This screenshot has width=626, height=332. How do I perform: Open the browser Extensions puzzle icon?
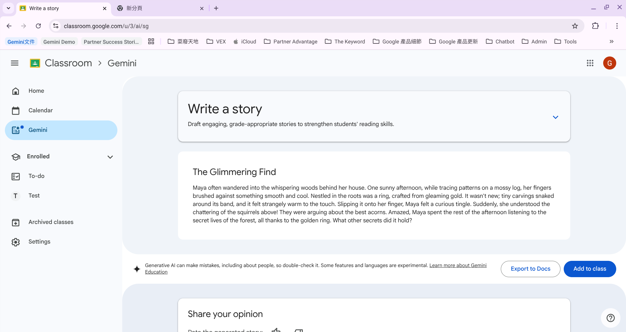coord(595,26)
